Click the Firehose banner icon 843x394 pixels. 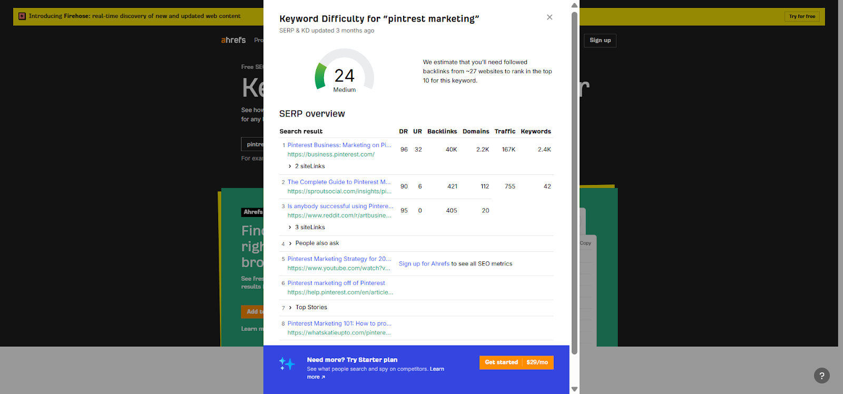pyautogui.click(x=22, y=16)
